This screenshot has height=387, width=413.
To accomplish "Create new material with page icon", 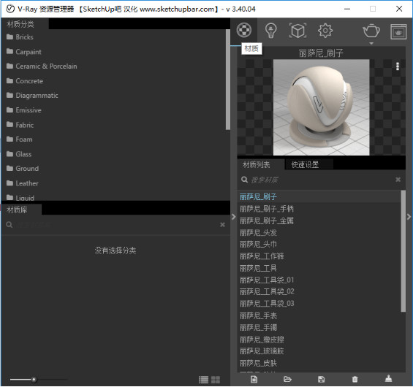I will tap(254, 379).
